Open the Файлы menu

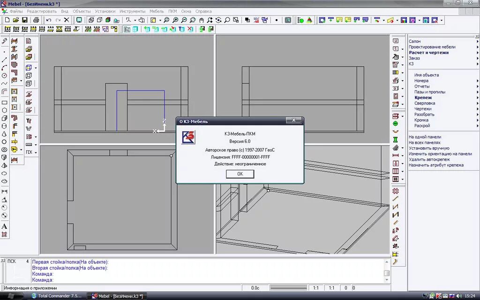click(x=16, y=11)
